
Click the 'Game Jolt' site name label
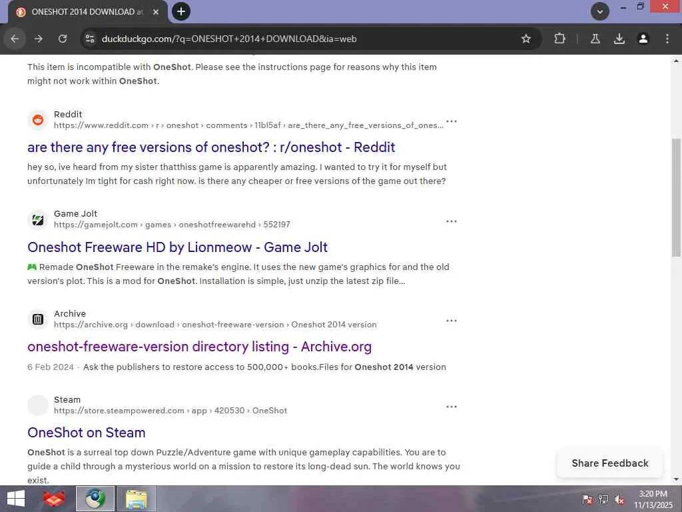click(x=76, y=214)
